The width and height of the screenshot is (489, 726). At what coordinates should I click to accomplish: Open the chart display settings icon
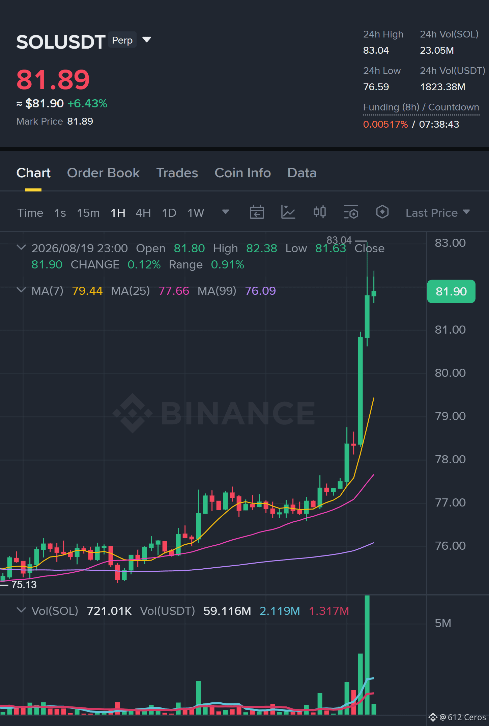(x=351, y=212)
